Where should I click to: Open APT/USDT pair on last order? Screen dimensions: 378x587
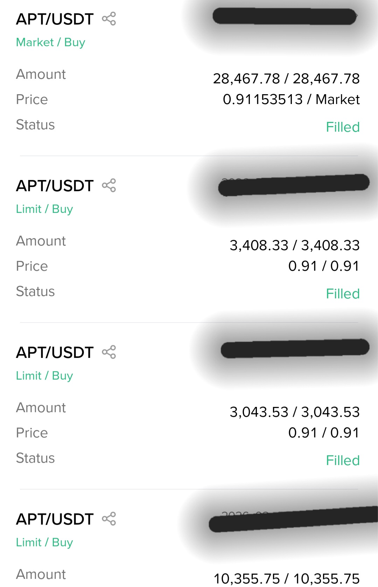coord(55,519)
